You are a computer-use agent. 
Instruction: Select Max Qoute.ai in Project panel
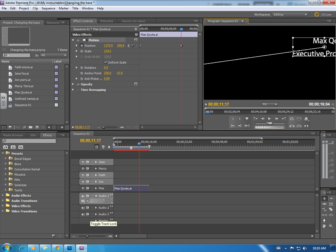tap(23, 92)
